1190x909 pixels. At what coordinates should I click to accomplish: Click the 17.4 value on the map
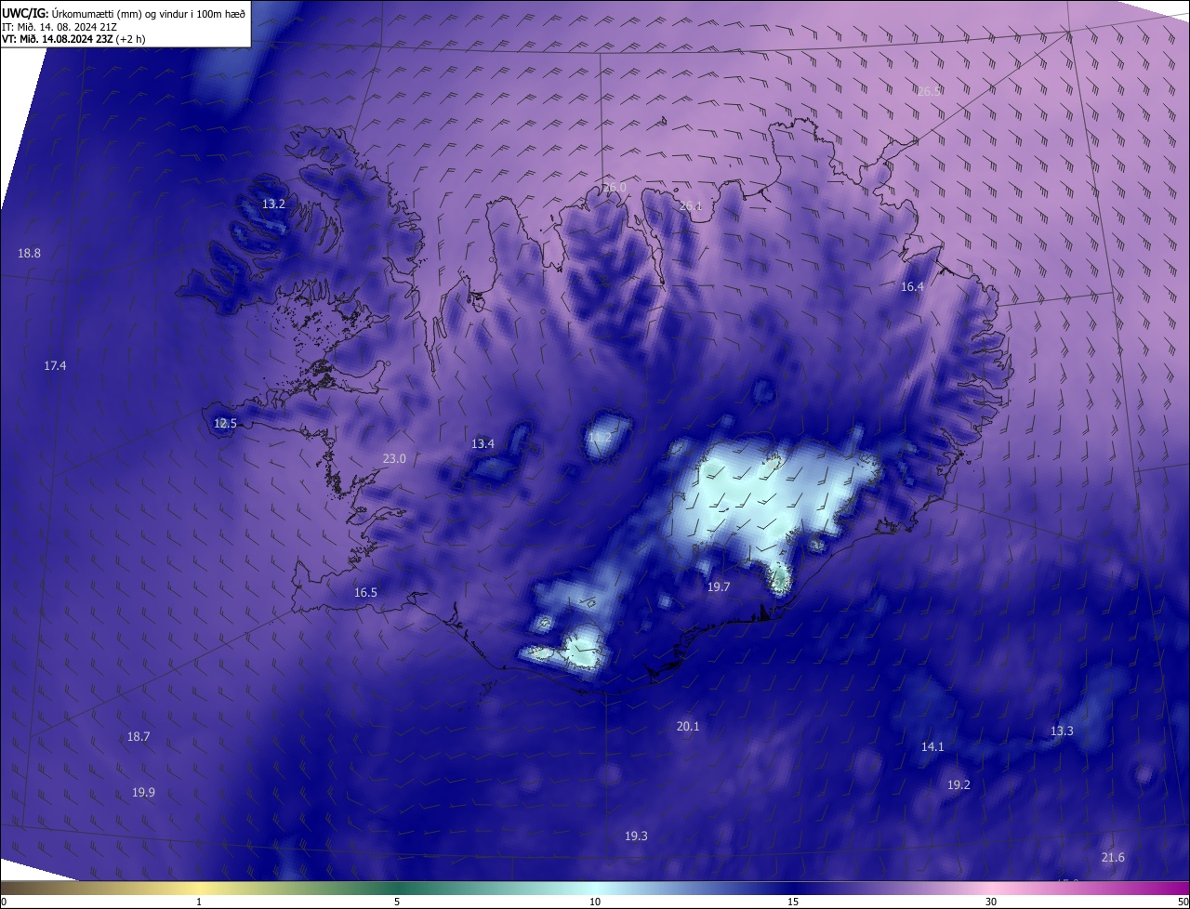click(55, 366)
